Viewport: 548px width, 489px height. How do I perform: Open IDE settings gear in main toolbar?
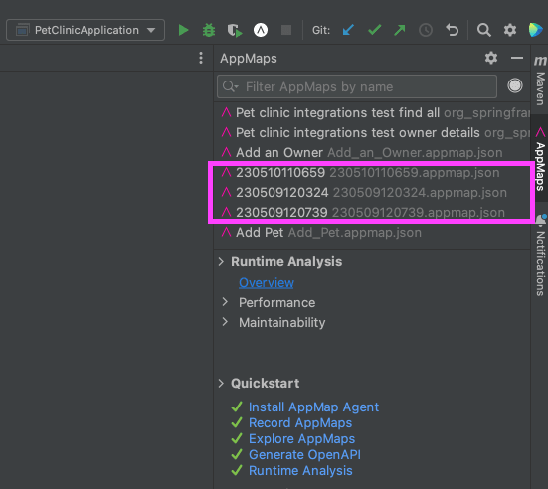coord(510,30)
